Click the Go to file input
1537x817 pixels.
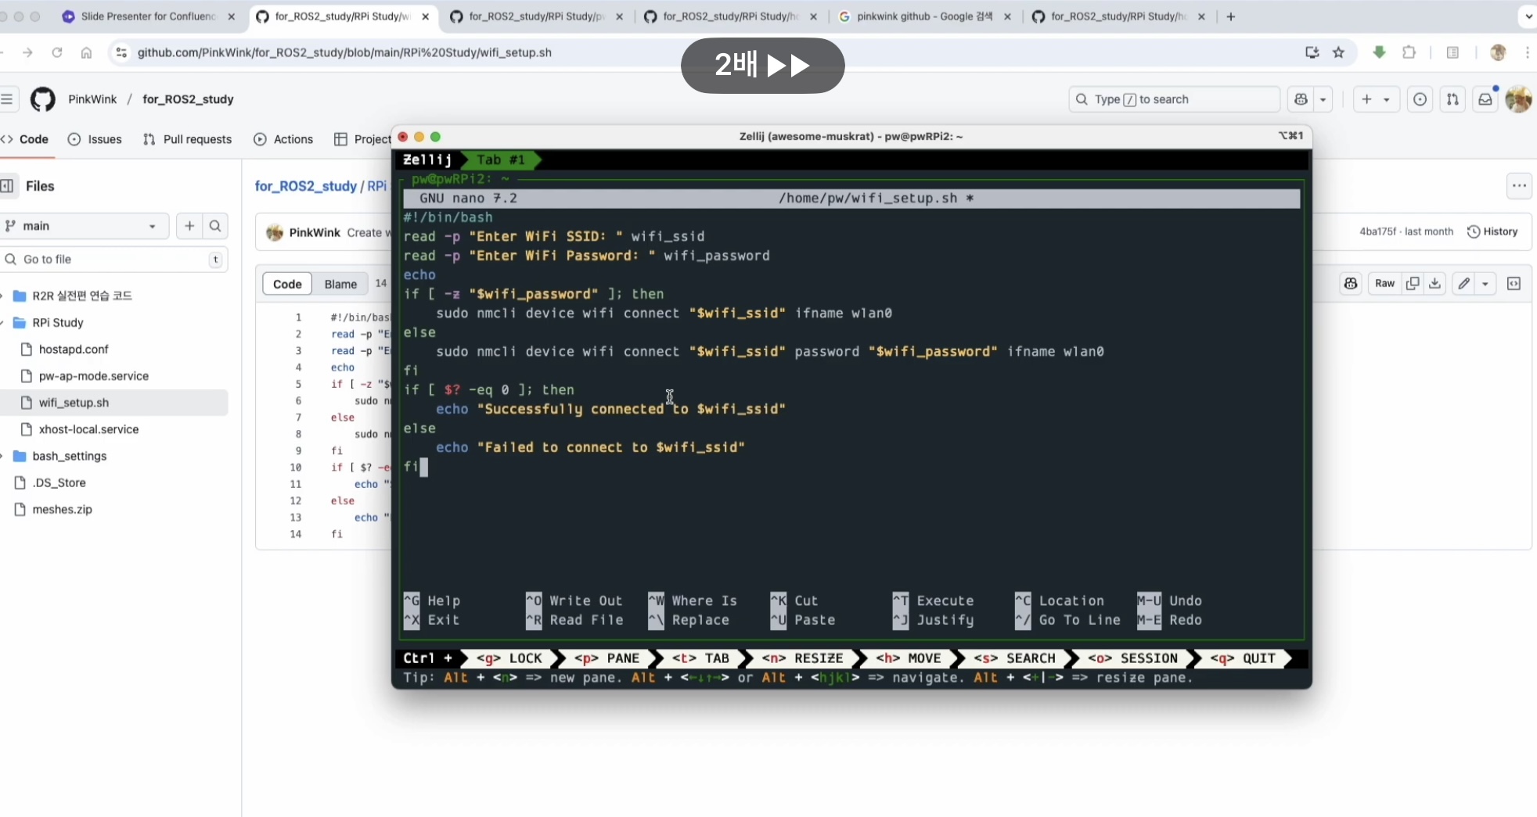click(x=113, y=260)
